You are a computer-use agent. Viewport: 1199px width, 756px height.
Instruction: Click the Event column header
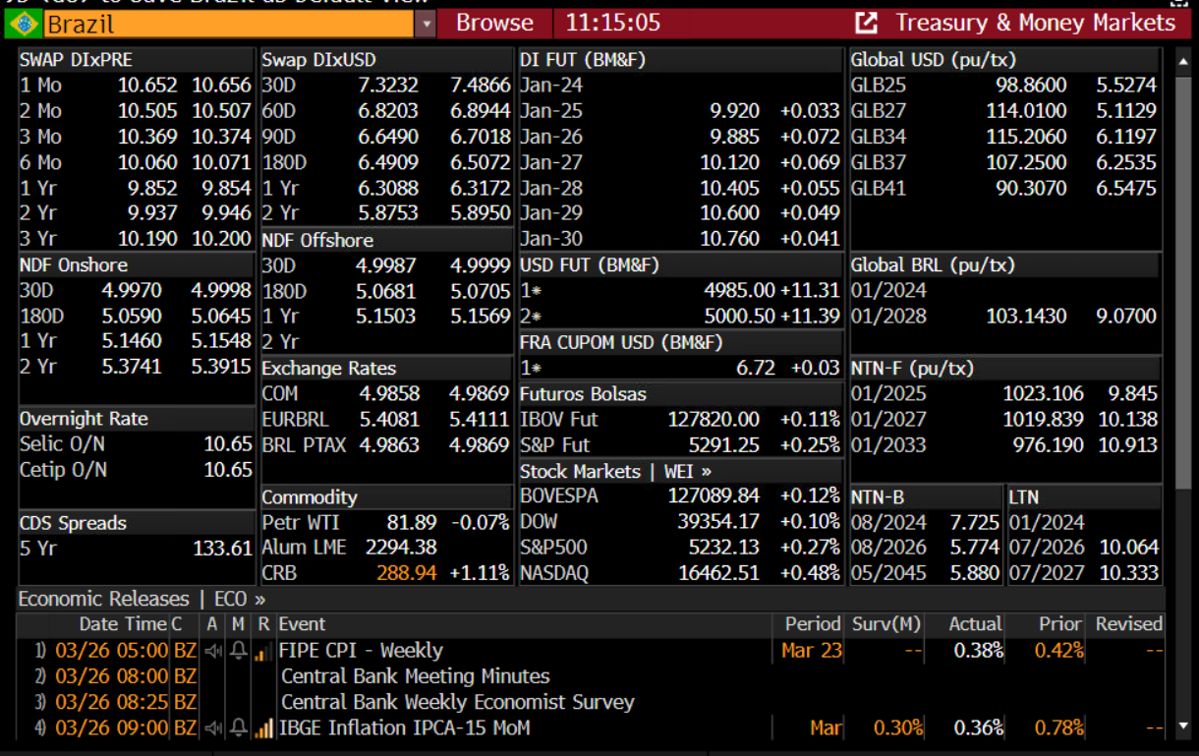tap(302, 624)
